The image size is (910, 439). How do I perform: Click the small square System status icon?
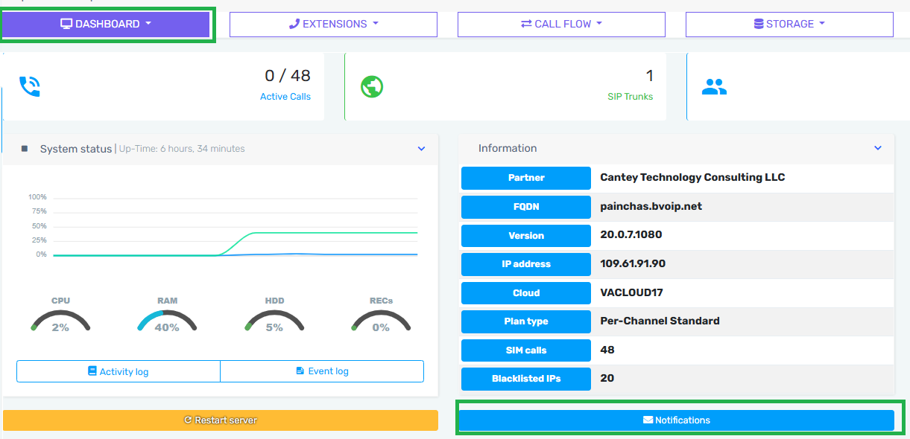[25, 149]
